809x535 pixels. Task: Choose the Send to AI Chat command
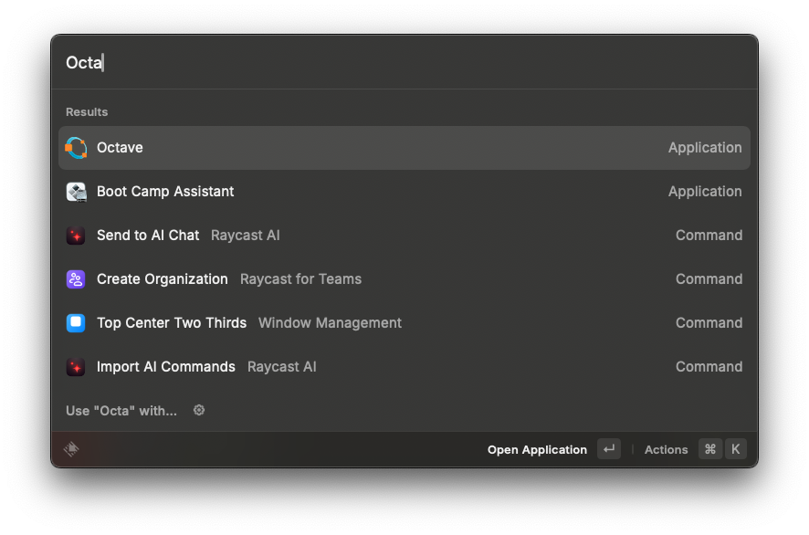tap(404, 236)
